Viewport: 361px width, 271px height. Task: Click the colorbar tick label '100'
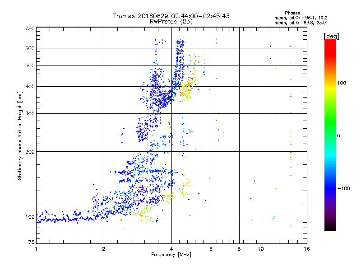[x=342, y=83]
